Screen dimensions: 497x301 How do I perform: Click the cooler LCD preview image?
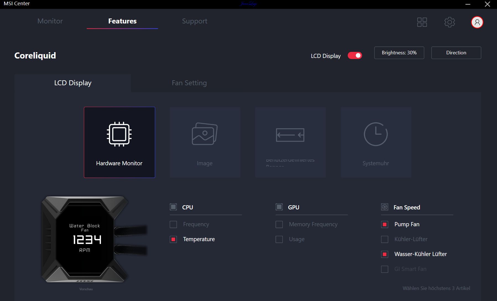[94, 239]
